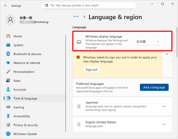The image size is (178, 139).
Task: Minimize the Settings window
Action: 152,4
